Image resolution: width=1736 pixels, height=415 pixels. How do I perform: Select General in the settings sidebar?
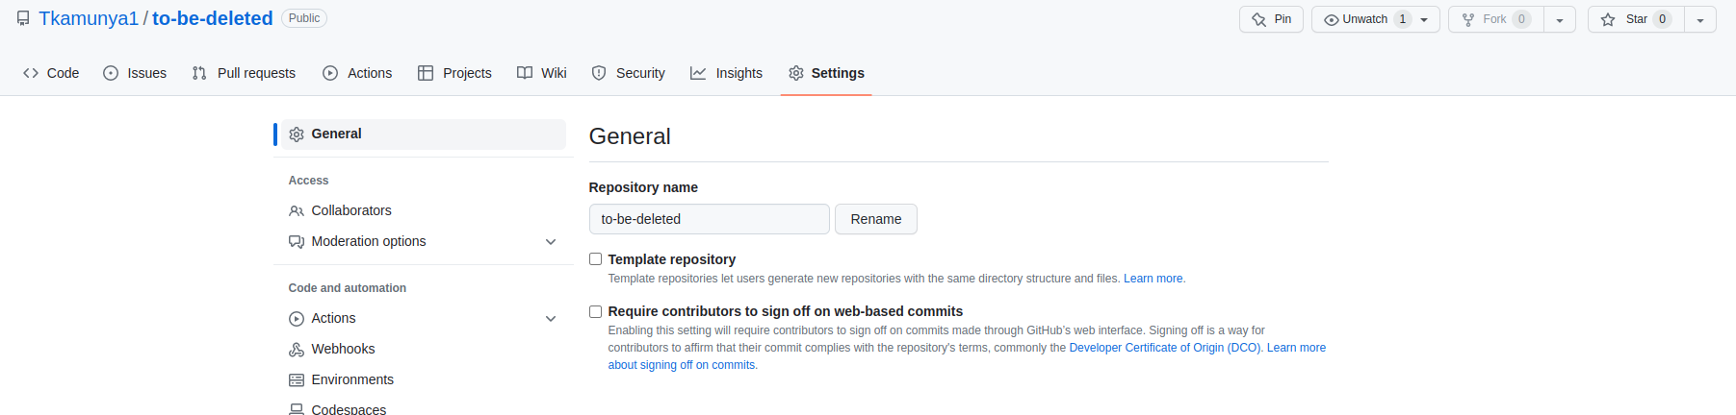tap(424, 134)
